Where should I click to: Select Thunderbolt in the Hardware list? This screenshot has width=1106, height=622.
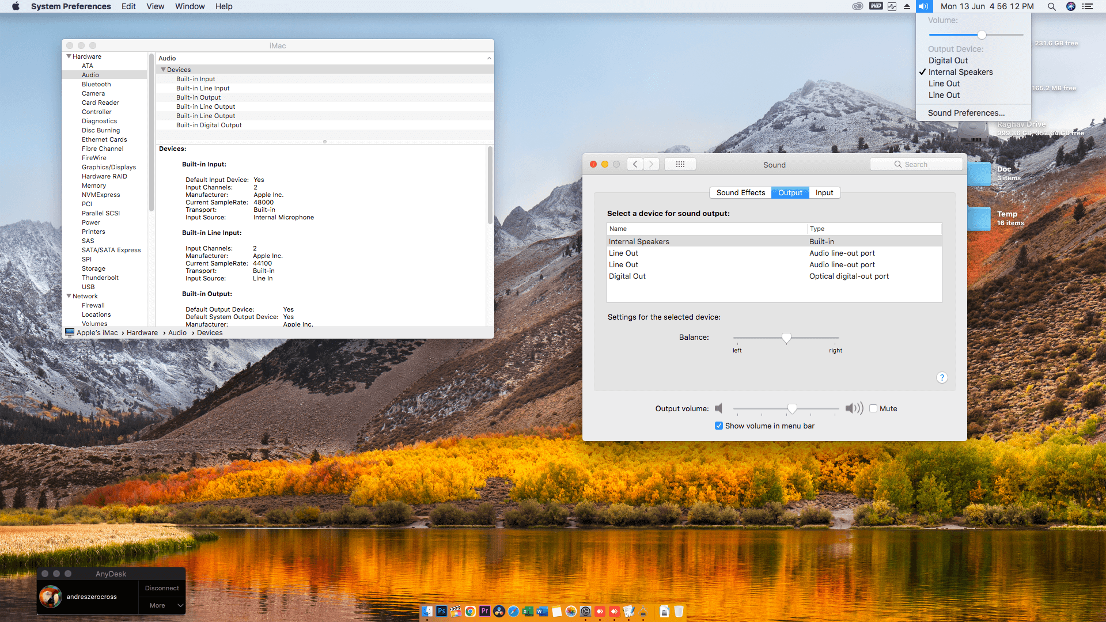click(x=100, y=278)
